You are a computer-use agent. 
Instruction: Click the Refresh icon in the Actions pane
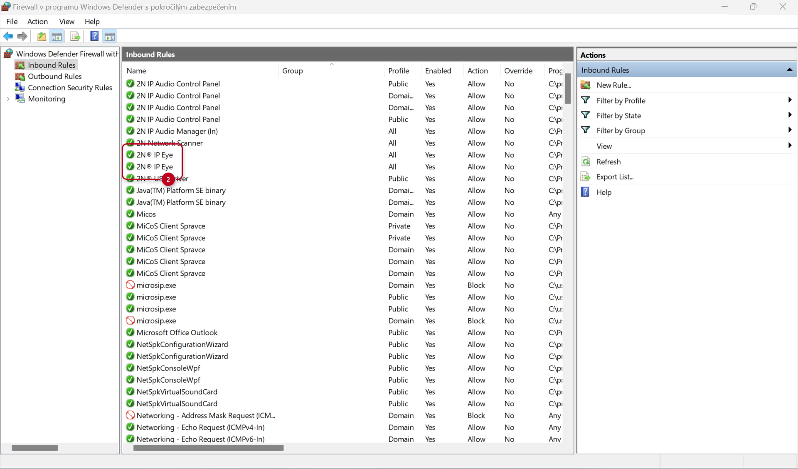(586, 162)
